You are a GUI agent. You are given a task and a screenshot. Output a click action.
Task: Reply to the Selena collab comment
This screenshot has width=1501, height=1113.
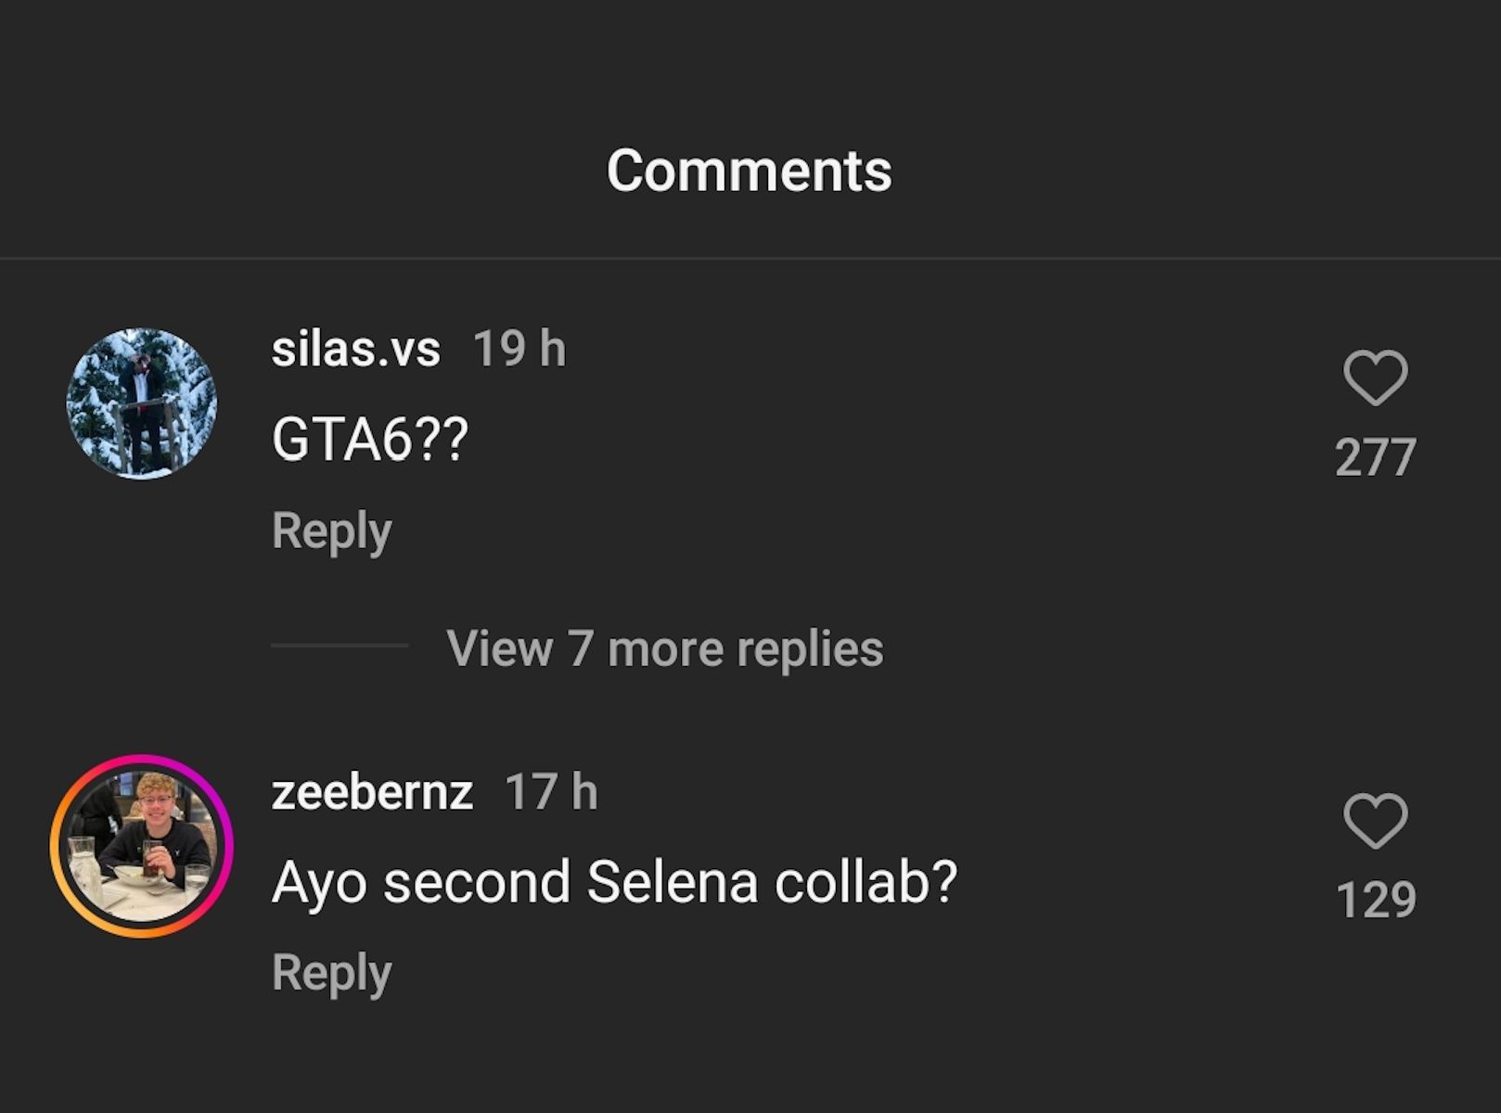coord(331,973)
